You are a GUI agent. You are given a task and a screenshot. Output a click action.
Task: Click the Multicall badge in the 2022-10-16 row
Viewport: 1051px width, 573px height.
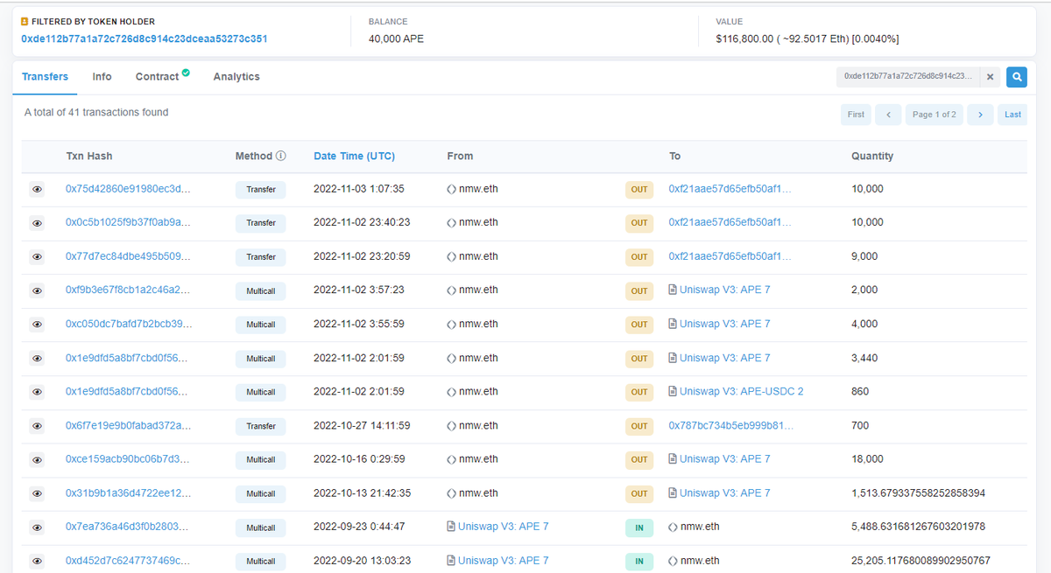(261, 460)
